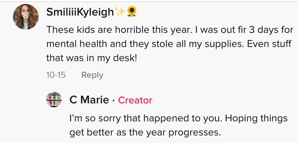The height and width of the screenshot is (143, 298).
Task: Open C Marie's profile avatar
Action: 54,99
